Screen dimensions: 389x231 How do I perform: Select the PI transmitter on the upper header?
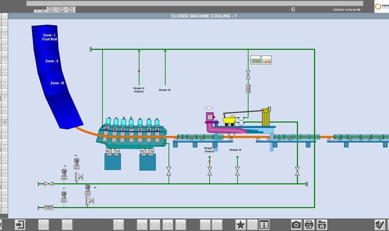76,164
